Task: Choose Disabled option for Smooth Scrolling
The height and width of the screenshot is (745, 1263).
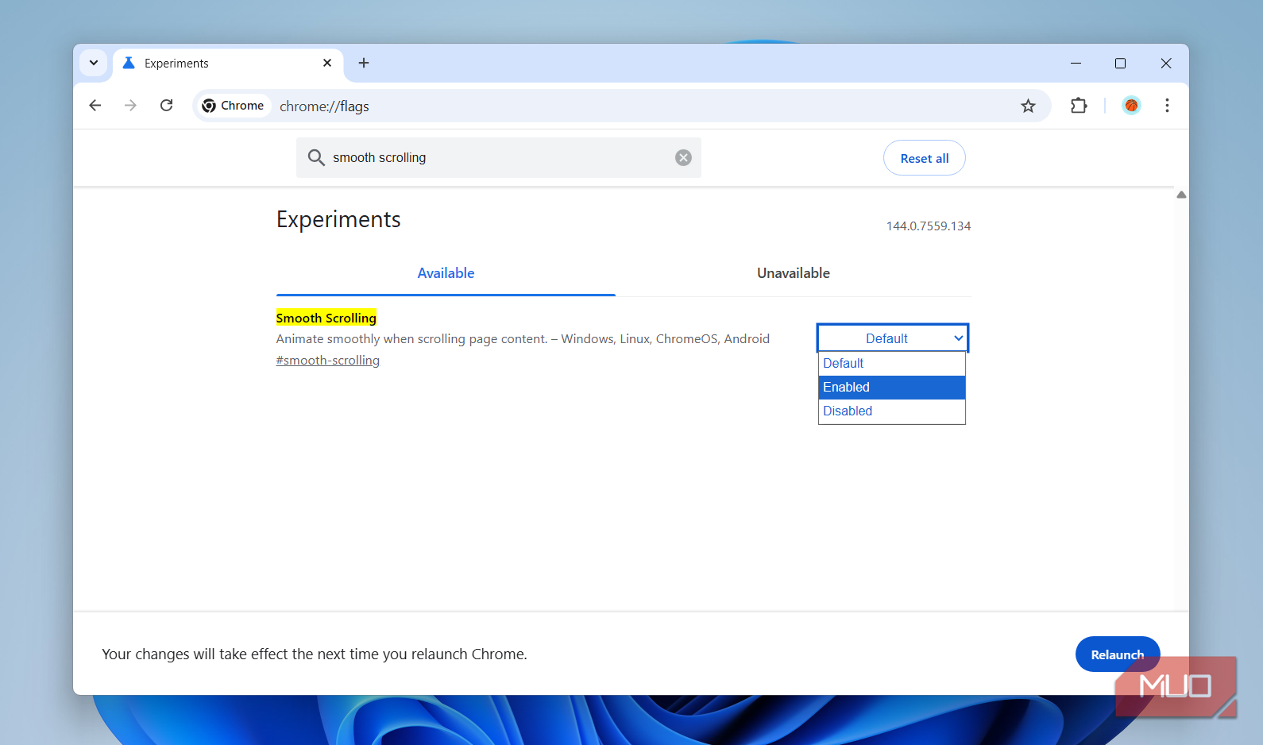Action: (891, 411)
